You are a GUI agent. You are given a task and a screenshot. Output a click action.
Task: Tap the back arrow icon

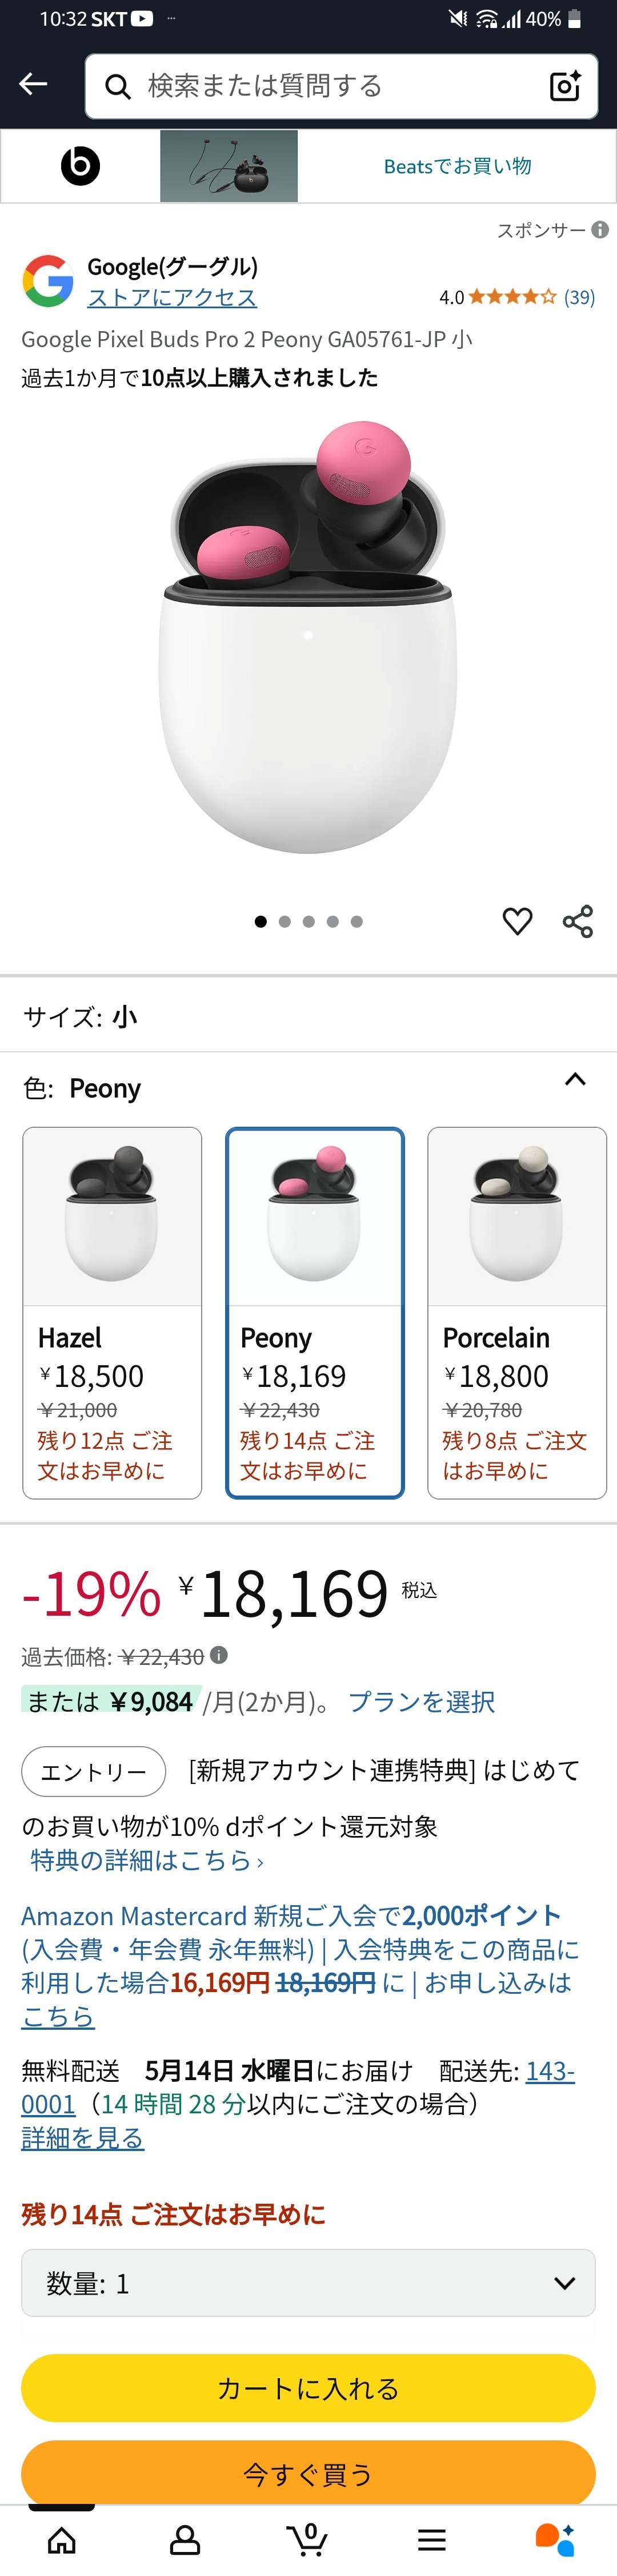click(x=33, y=85)
